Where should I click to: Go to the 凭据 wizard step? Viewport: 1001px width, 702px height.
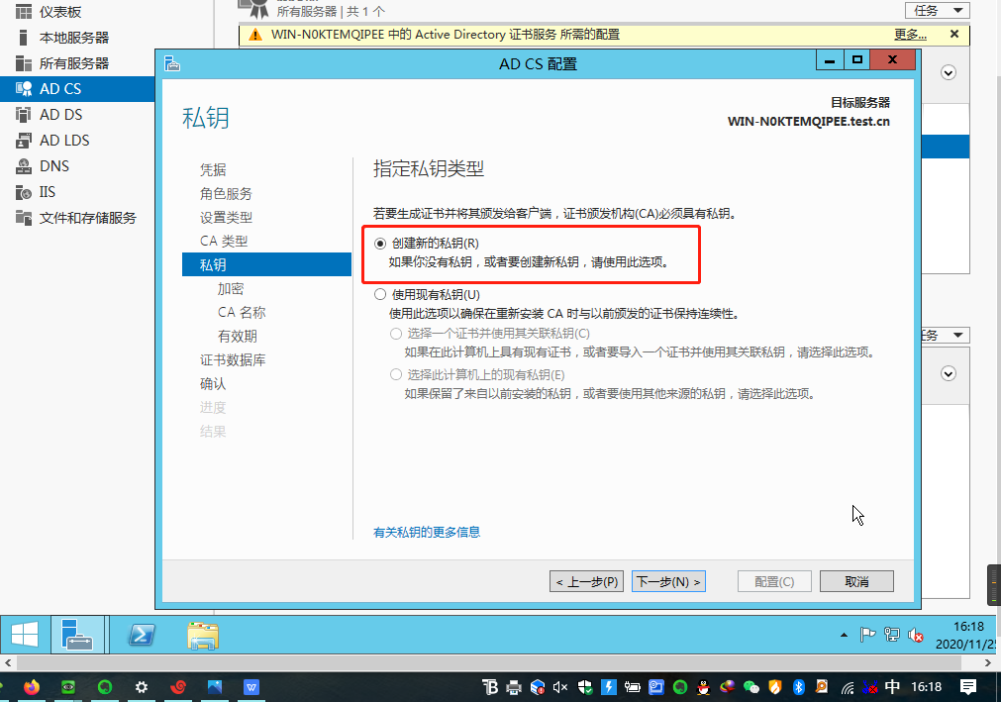(x=213, y=169)
